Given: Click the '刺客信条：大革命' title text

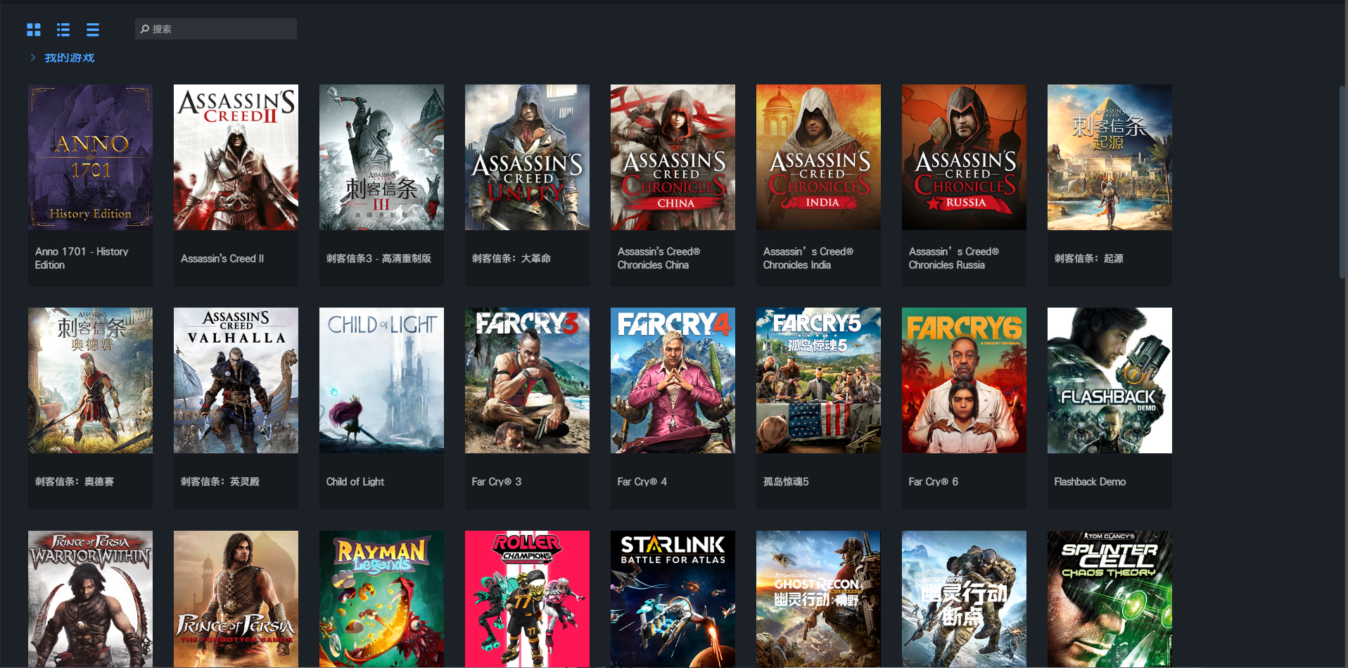Looking at the screenshot, I should [511, 258].
